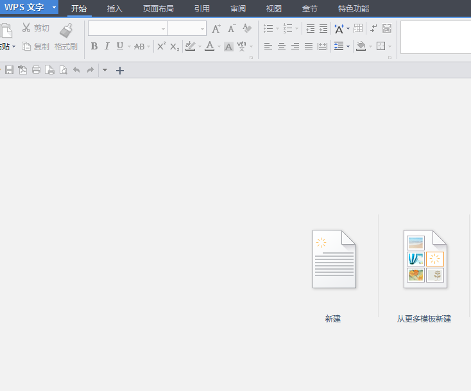Create new blank document 新建

click(x=334, y=275)
